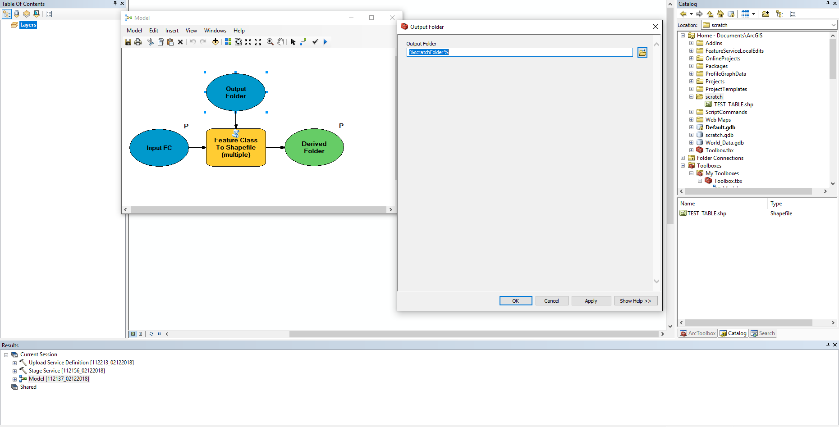Click the Model window horizontal scrollbar
839x427 pixels.
tap(258, 210)
